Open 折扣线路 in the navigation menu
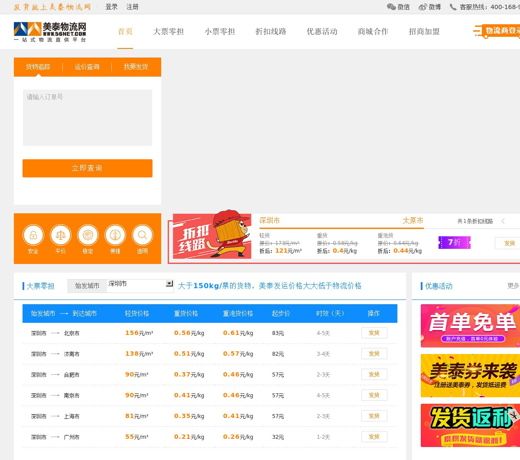This screenshot has width=520, height=460. (x=271, y=32)
